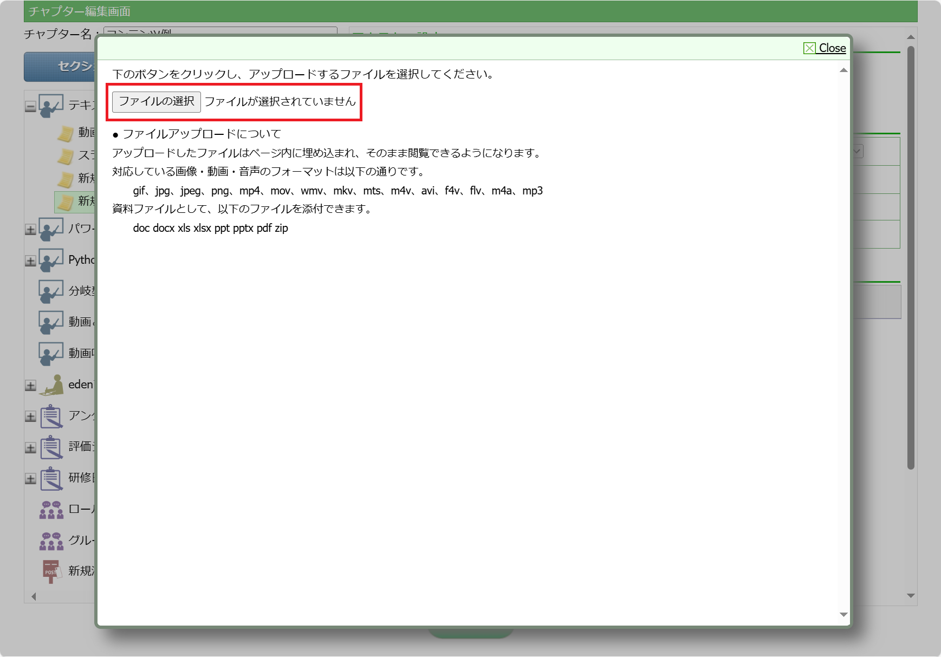Click the 評価 clipboard icon

[x=51, y=447]
